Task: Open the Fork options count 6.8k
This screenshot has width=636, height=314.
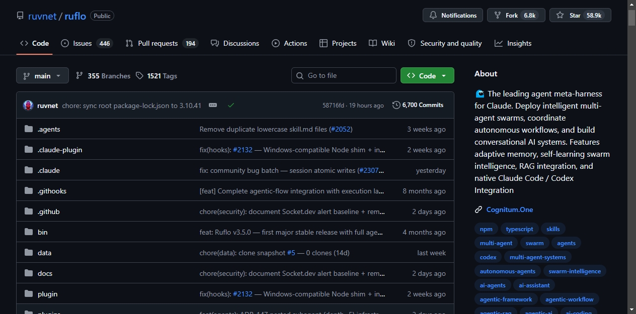Action: pos(530,16)
